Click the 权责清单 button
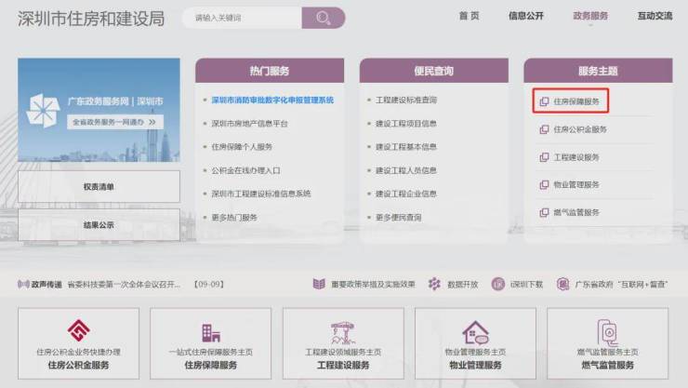Image resolution: width=688 pixels, height=388 pixels. click(x=99, y=187)
